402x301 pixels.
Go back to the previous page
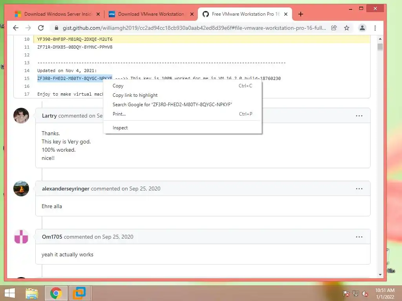pyautogui.click(x=16, y=28)
